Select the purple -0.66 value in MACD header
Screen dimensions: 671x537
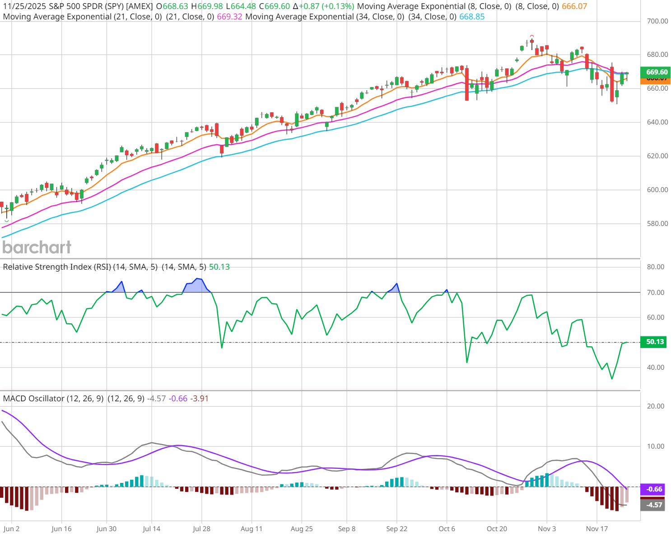[178, 399]
